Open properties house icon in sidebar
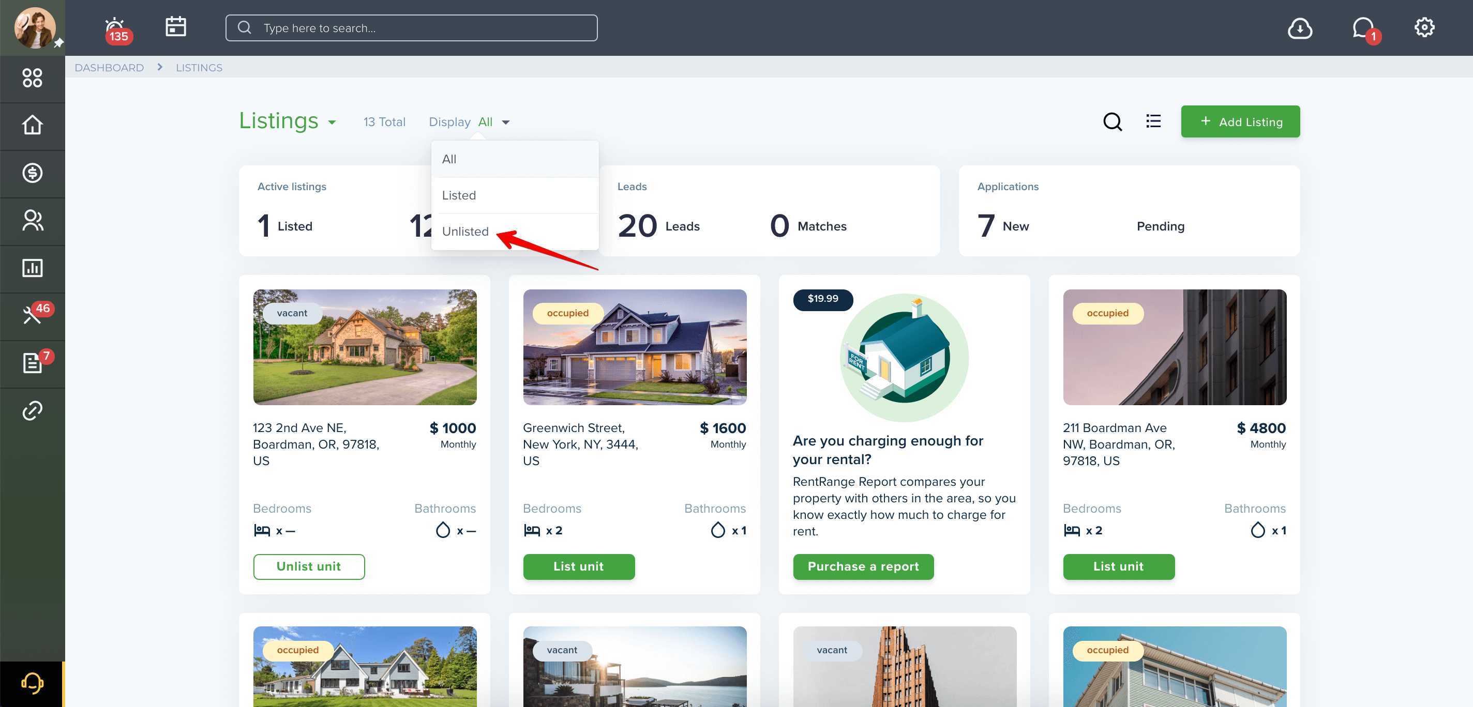 coord(33,125)
